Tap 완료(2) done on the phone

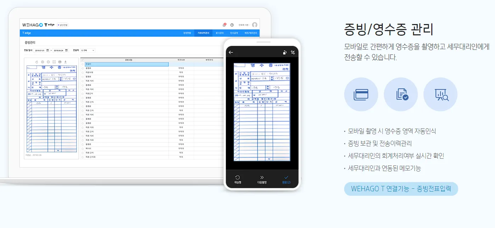click(286, 179)
